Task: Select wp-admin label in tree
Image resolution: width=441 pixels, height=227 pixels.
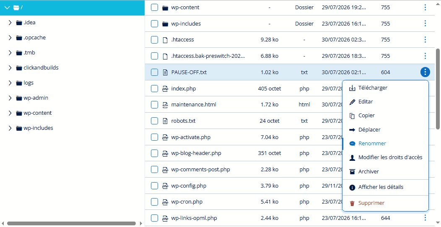Action: [36, 98]
